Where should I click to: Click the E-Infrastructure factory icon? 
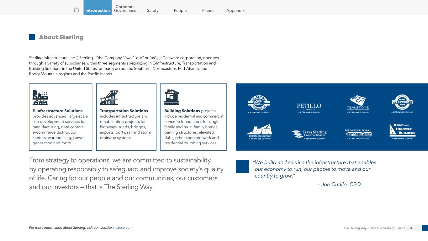(40, 97)
